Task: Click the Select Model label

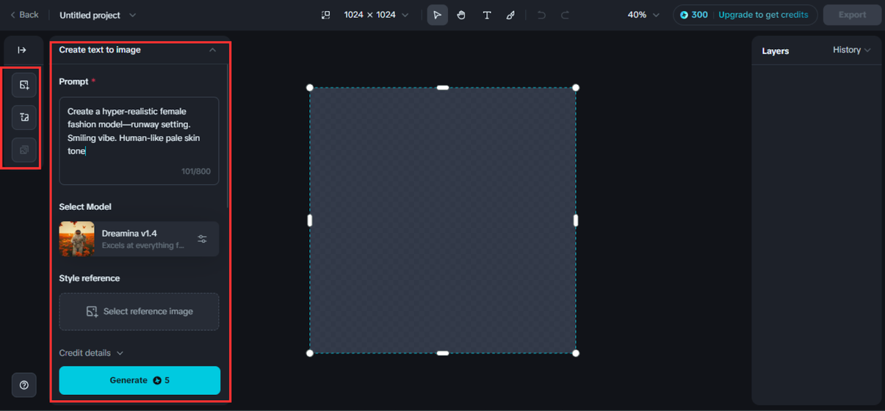Action: coord(85,207)
